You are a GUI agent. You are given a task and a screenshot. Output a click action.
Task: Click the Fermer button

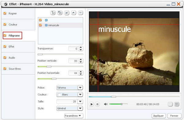pos(174,116)
